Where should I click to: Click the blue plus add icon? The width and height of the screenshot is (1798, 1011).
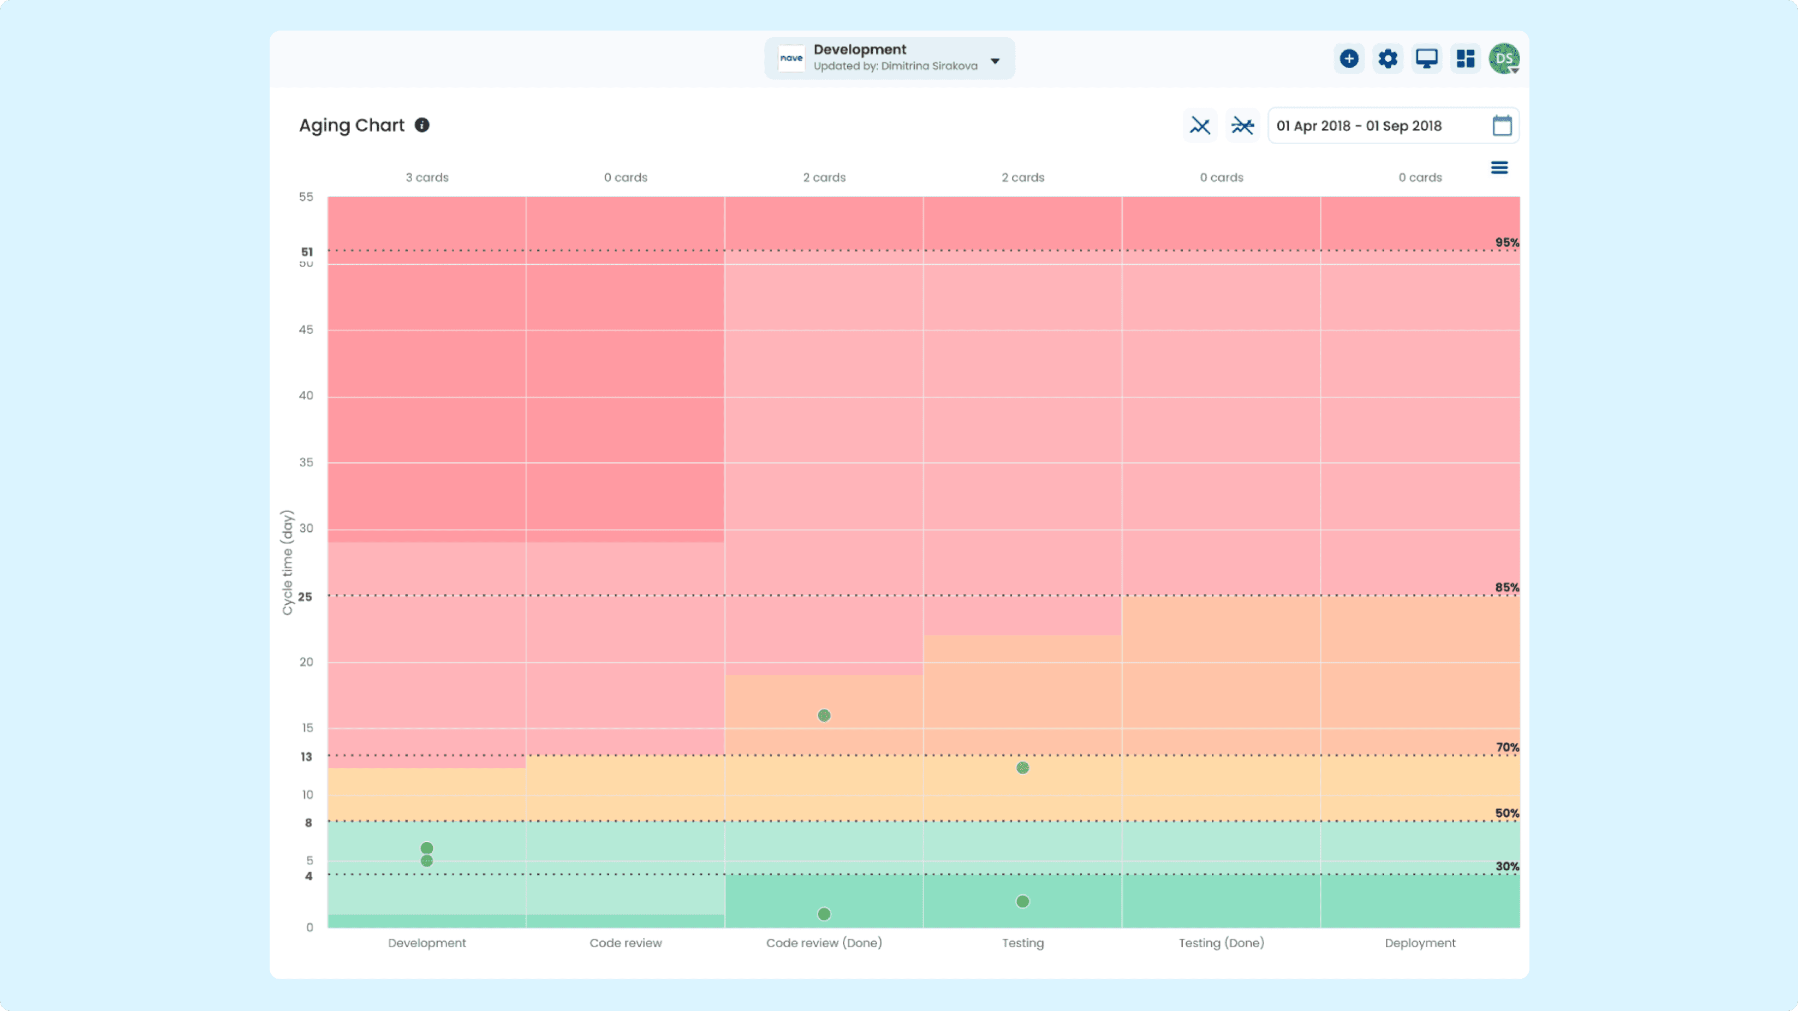[1348, 58]
